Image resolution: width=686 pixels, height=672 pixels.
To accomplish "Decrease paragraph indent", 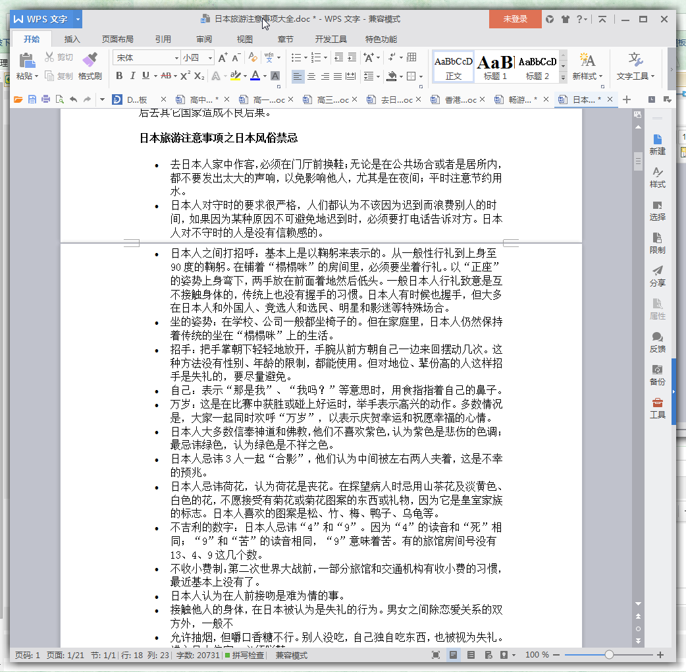I will 338,57.
